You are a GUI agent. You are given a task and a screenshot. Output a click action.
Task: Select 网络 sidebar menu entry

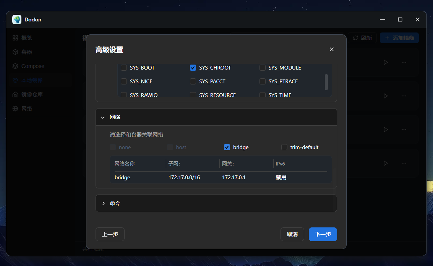pyautogui.click(x=27, y=109)
